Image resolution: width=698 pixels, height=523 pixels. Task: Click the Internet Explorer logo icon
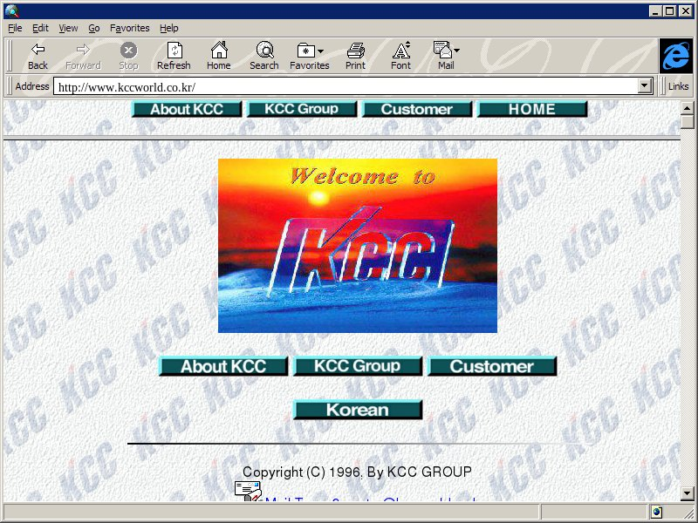675,56
